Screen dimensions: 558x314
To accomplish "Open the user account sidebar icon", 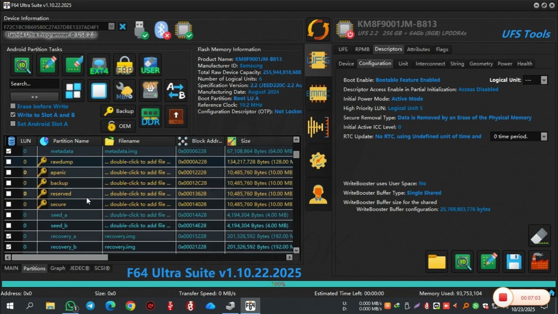I will pos(318,194).
